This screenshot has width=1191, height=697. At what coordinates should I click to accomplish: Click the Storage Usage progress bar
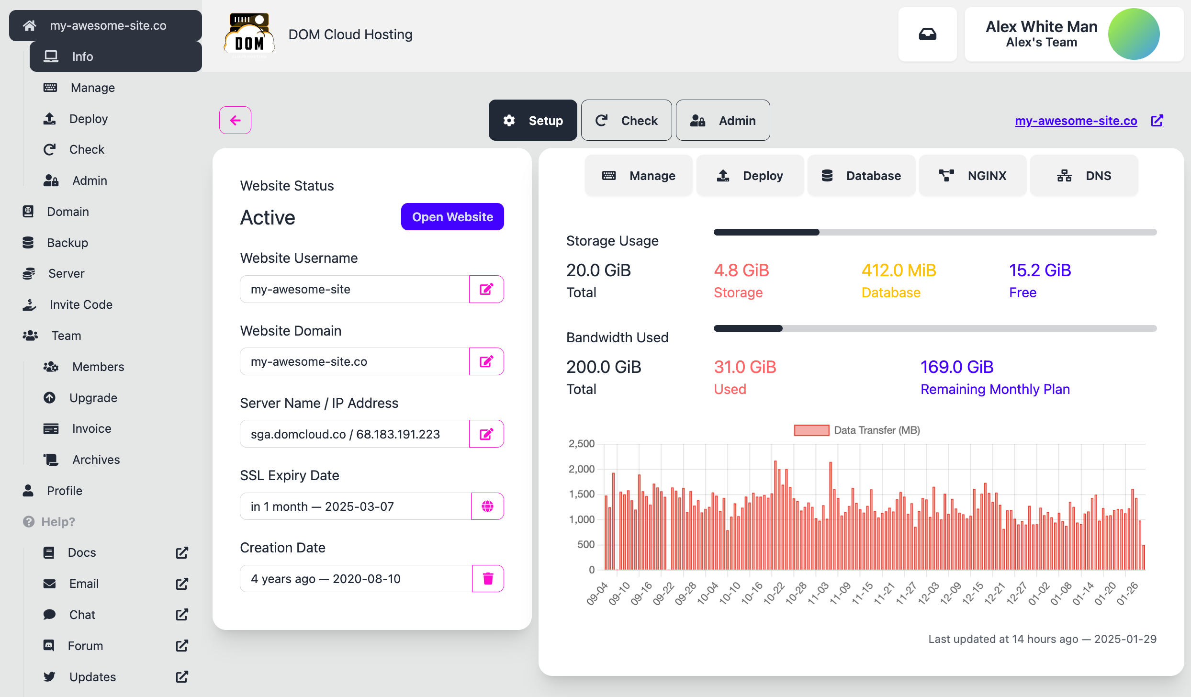click(935, 232)
